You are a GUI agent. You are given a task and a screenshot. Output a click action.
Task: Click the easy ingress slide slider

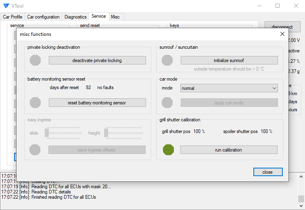[64, 133]
